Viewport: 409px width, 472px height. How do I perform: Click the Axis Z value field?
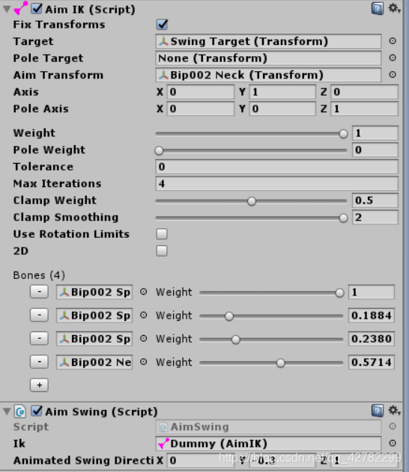pos(364,92)
